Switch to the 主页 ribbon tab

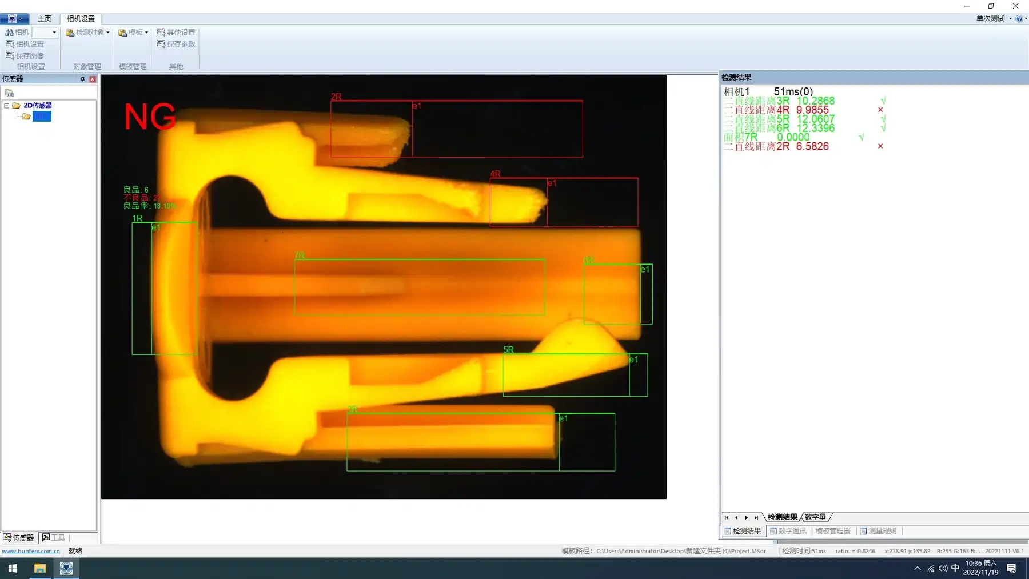pos(44,19)
